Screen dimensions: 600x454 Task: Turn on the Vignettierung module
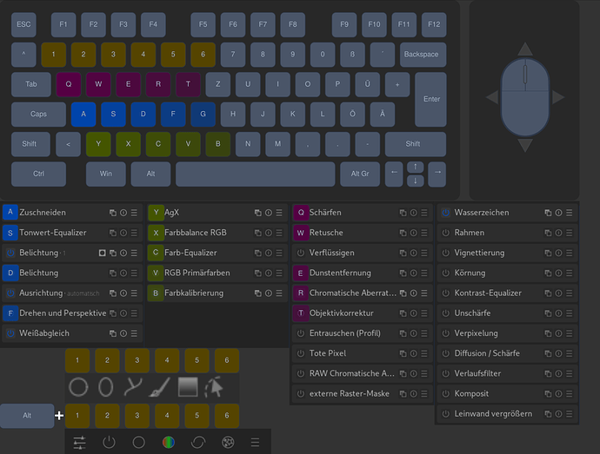click(x=446, y=253)
